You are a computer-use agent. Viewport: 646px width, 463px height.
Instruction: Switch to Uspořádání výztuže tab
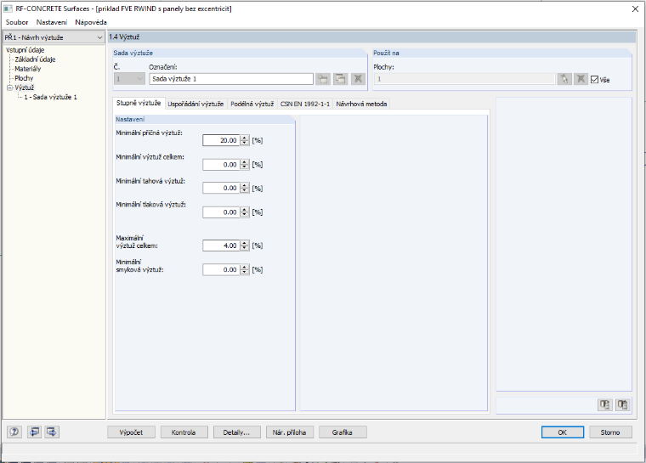[195, 104]
